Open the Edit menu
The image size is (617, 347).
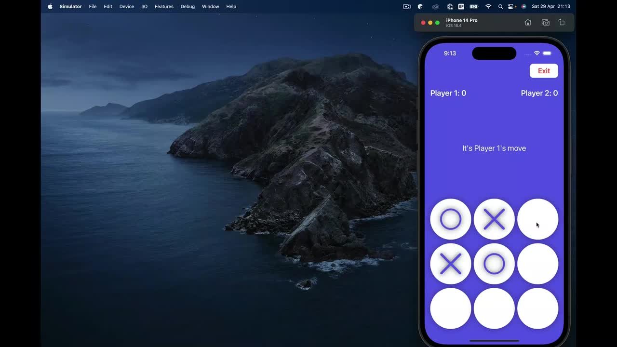click(x=108, y=6)
